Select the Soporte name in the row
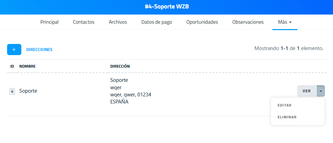Viewport: 333px width, 143px height. point(28,91)
